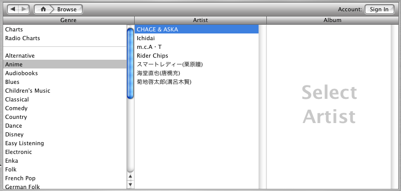Click the Browse breadcrumb button
The image size is (401, 191).
67,9
